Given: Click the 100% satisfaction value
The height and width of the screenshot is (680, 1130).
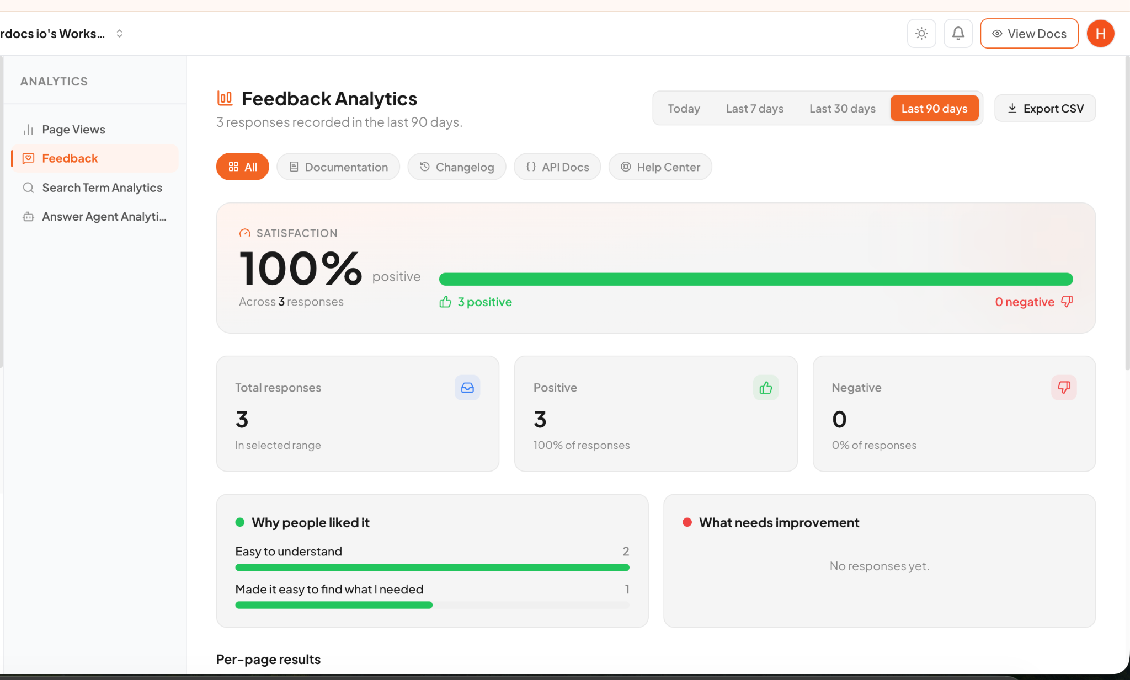Looking at the screenshot, I should (x=300, y=269).
